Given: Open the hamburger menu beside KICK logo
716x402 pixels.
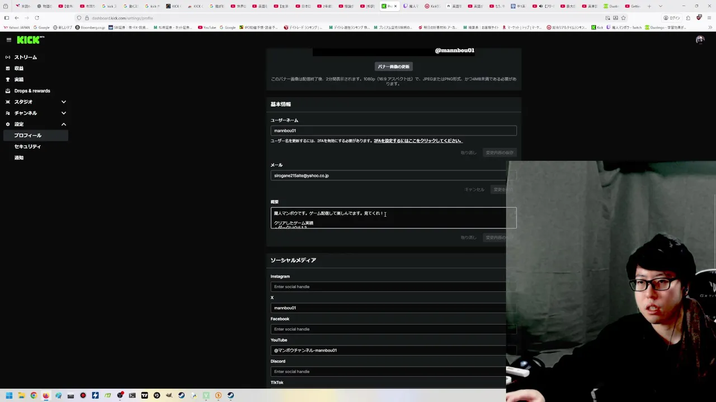Looking at the screenshot, I should [8, 40].
